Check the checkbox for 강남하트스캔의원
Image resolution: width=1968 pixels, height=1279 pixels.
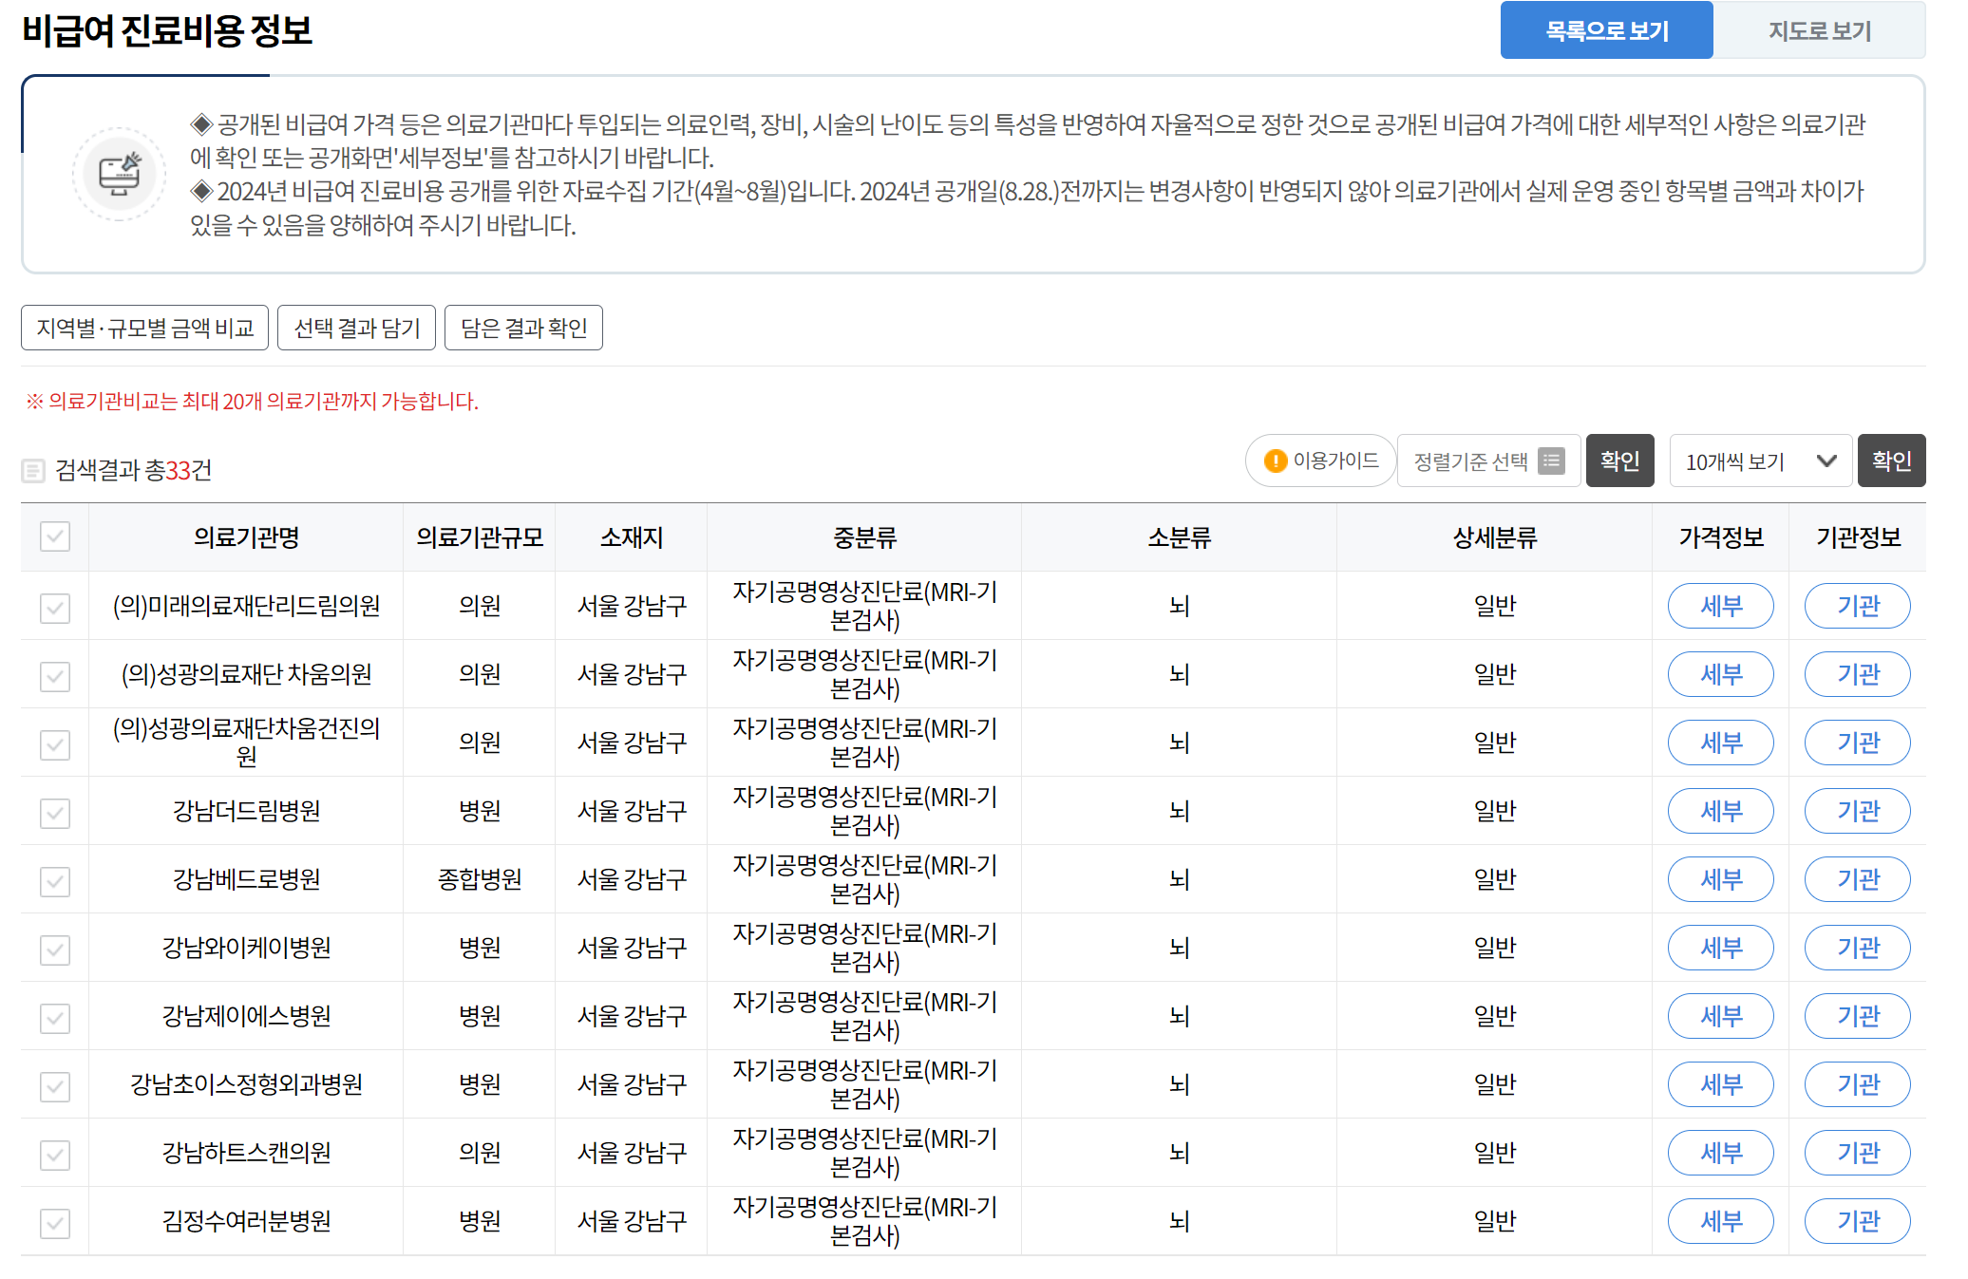54,1153
